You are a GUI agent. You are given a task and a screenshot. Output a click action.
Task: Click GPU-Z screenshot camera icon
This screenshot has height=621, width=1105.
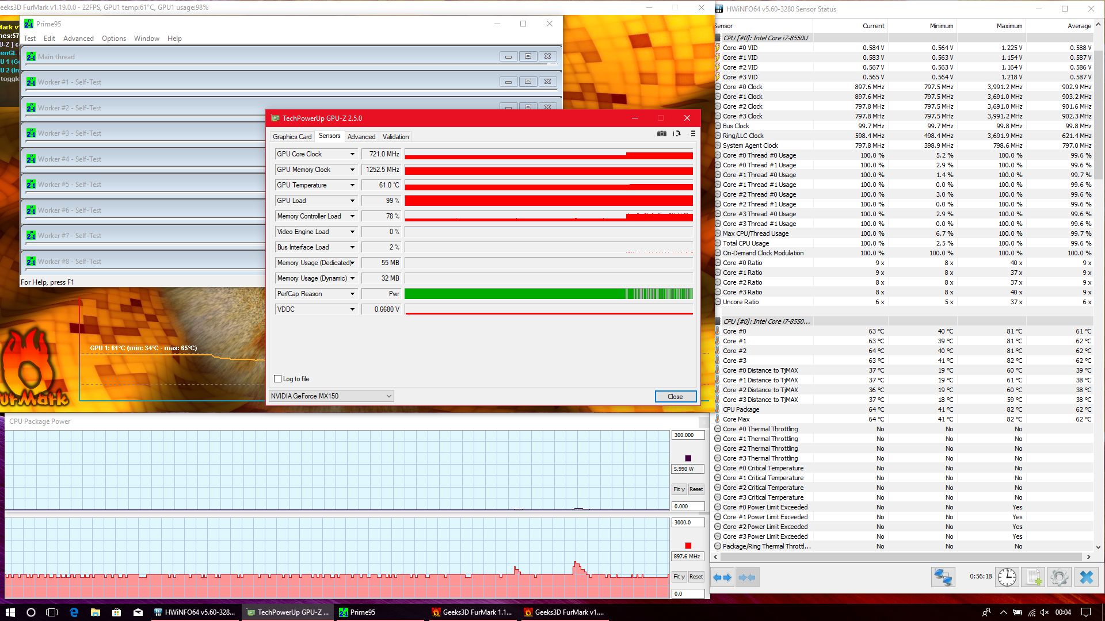pyautogui.click(x=662, y=133)
